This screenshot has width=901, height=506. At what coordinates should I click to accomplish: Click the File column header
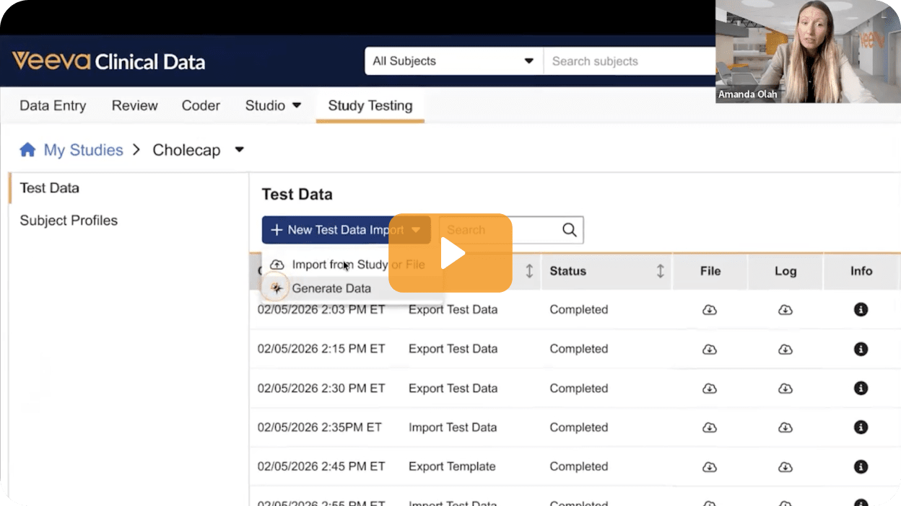tap(710, 271)
